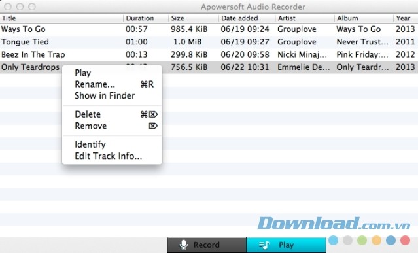Click the 2013 year in Ways To Go row
The height and width of the screenshot is (253, 418).
(405, 29)
